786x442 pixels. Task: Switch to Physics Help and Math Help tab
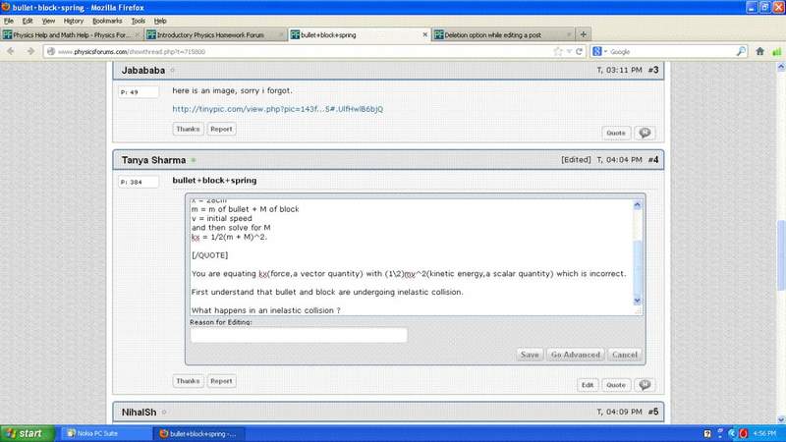pyautogui.click(x=72, y=34)
